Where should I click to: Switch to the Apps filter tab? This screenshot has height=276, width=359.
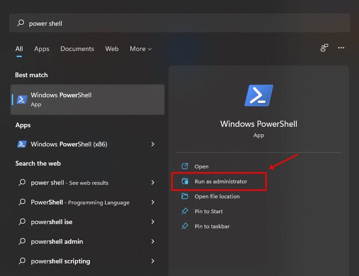pos(42,49)
